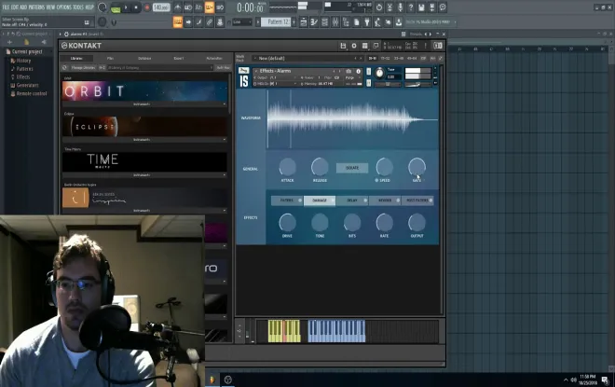Image resolution: width=615 pixels, height=387 pixels.
Task: Click the plug icon in FL toolbar
Action: [367, 22]
